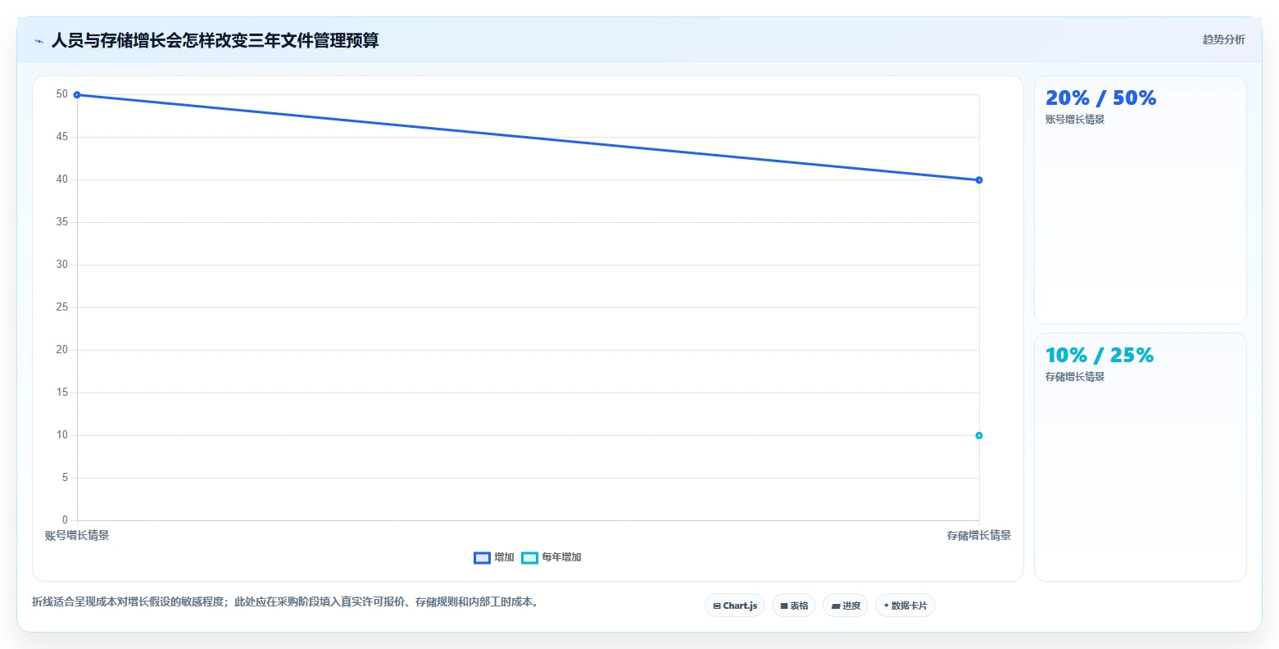
Task: Hide the 每年增加 series via legend label
Action: tap(561, 557)
